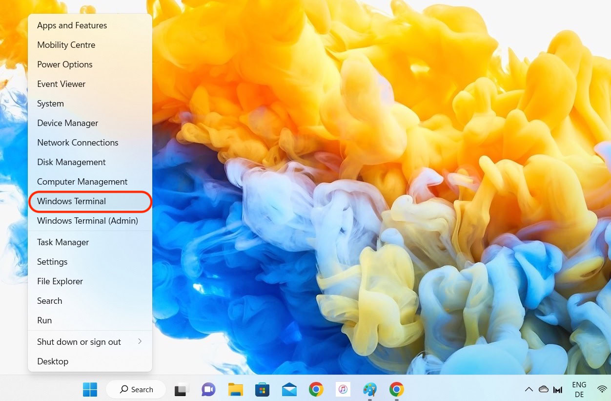The width and height of the screenshot is (611, 401).
Task: Open Task Manager from the menu
Action: (90, 242)
